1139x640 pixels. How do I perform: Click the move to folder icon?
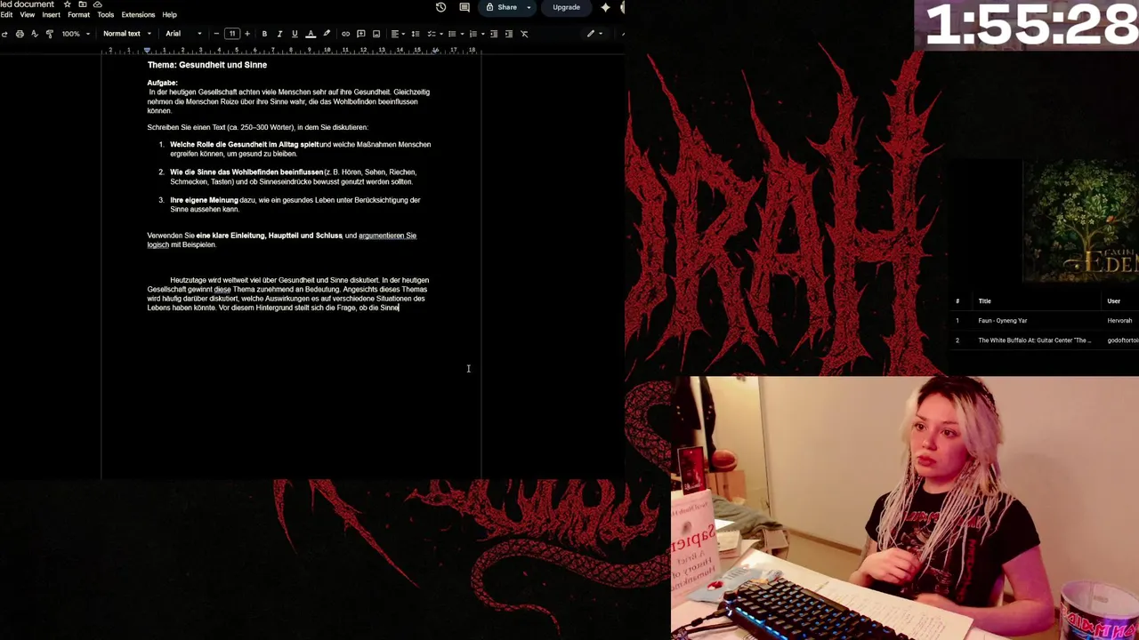(x=82, y=4)
